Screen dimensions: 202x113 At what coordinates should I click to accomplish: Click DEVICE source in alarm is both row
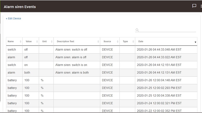107,72
